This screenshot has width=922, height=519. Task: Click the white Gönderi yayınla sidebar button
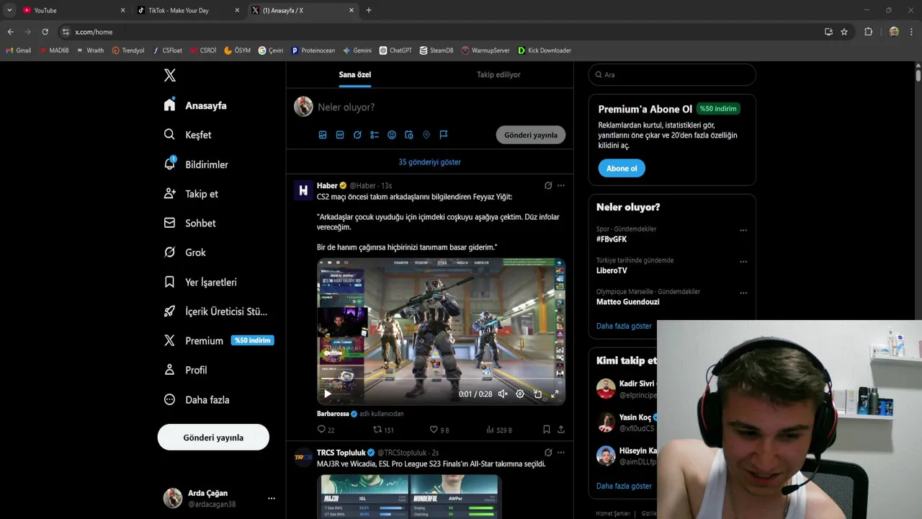tap(213, 438)
